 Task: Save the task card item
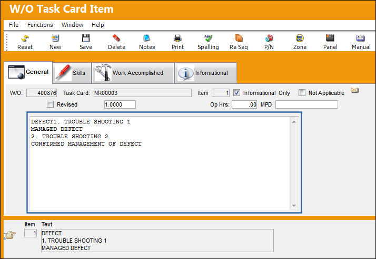(86, 42)
